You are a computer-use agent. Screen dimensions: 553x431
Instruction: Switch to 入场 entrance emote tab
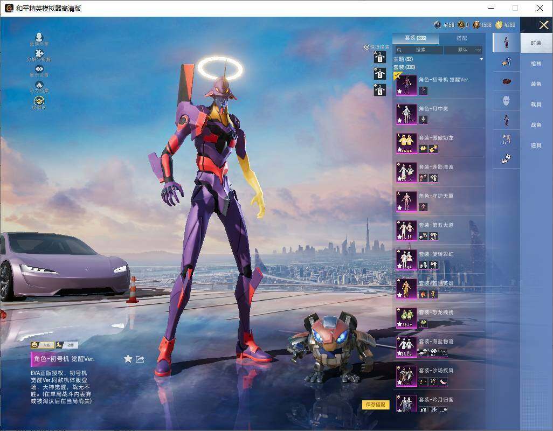pyautogui.click(x=42, y=345)
